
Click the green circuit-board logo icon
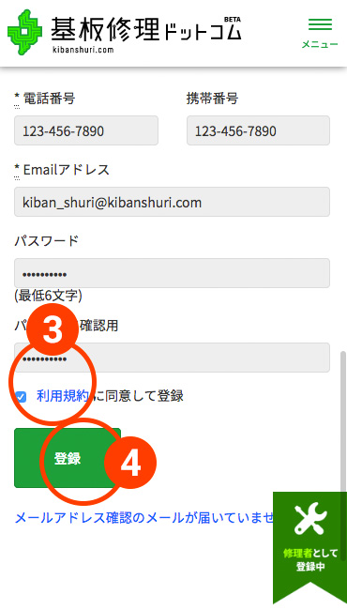[25, 33]
